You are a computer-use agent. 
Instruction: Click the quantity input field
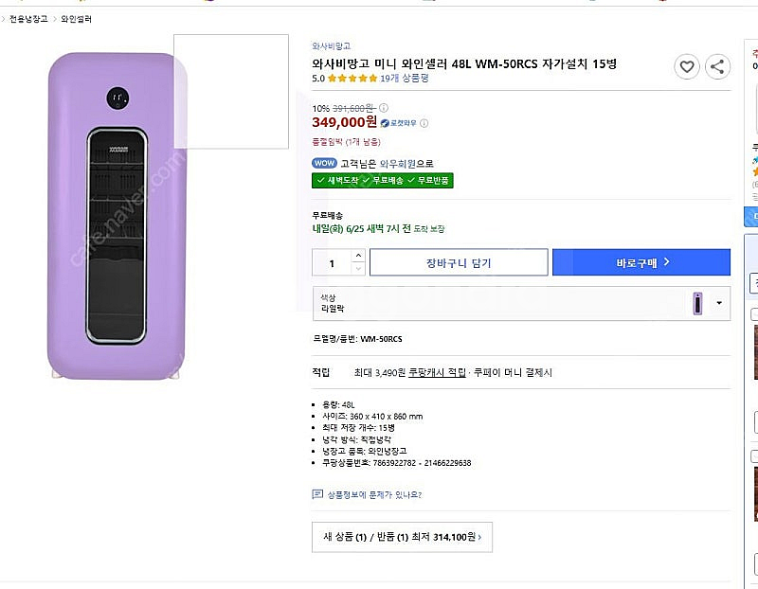click(333, 262)
